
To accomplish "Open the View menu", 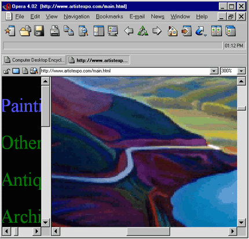I will [x=52, y=17].
